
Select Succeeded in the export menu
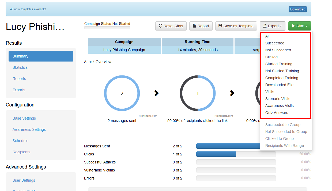(x=275, y=43)
